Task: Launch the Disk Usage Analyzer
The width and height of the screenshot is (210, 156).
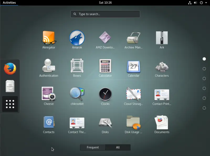Action: 133,124
